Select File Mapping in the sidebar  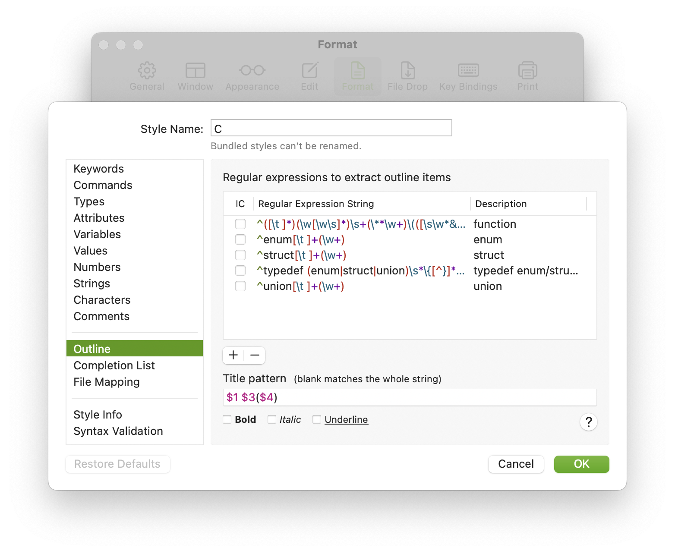[x=135, y=382]
